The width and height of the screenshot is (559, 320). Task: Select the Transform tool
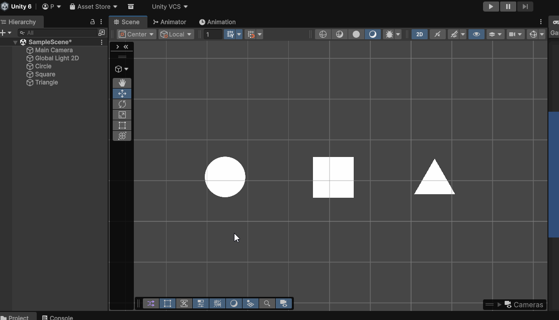pyautogui.click(x=122, y=136)
